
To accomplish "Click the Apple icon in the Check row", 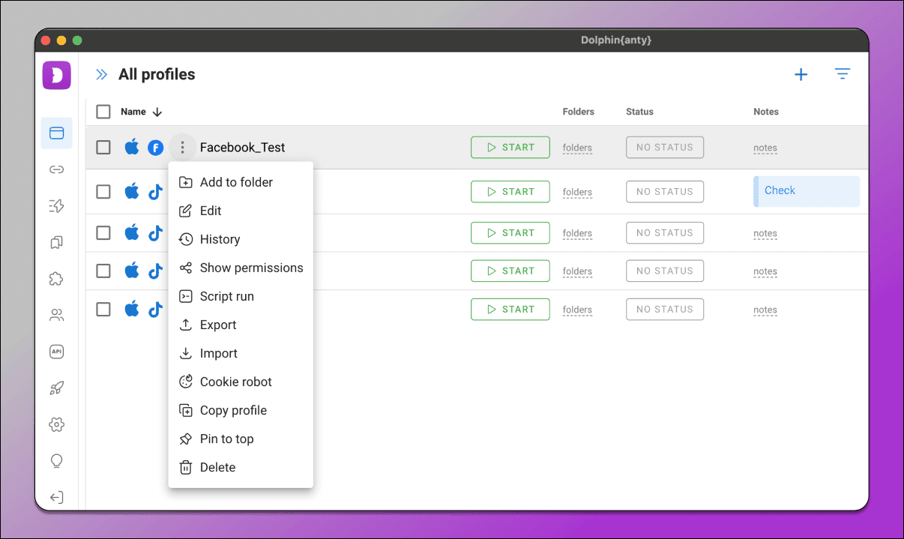I will (132, 191).
